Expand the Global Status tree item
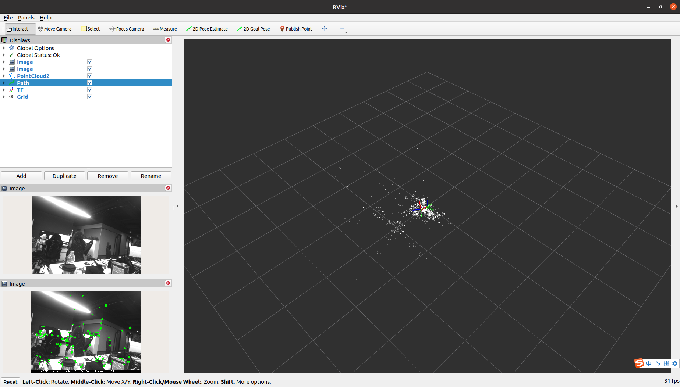680x387 pixels. (4, 55)
